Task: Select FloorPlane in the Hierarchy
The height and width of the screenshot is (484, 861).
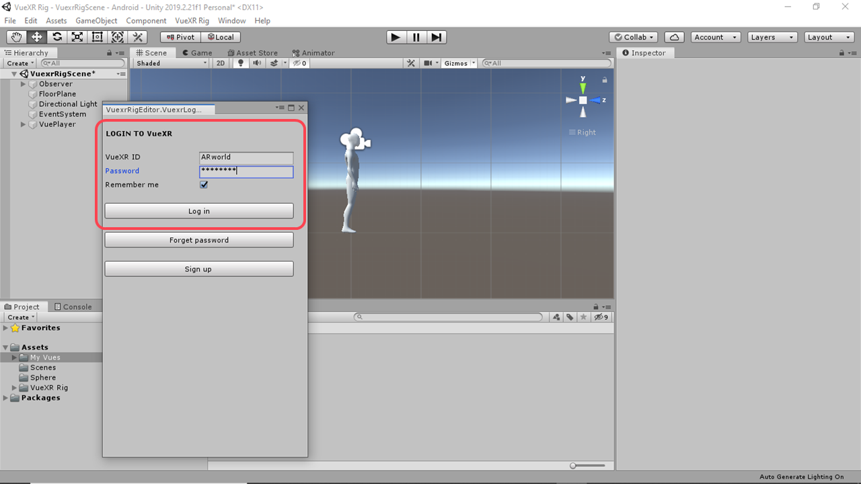Action: coord(57,94)
